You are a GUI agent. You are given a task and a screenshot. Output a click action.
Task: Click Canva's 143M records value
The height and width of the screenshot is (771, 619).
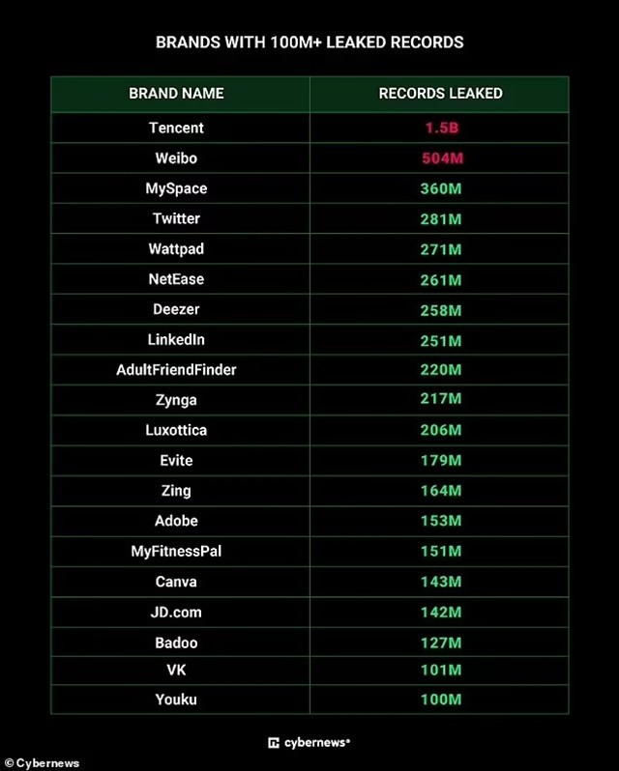440,582
